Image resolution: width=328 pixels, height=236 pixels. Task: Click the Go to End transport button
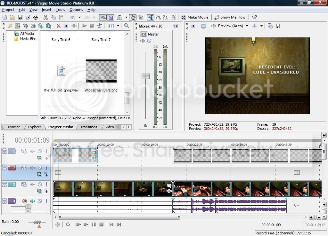(119, 224)
